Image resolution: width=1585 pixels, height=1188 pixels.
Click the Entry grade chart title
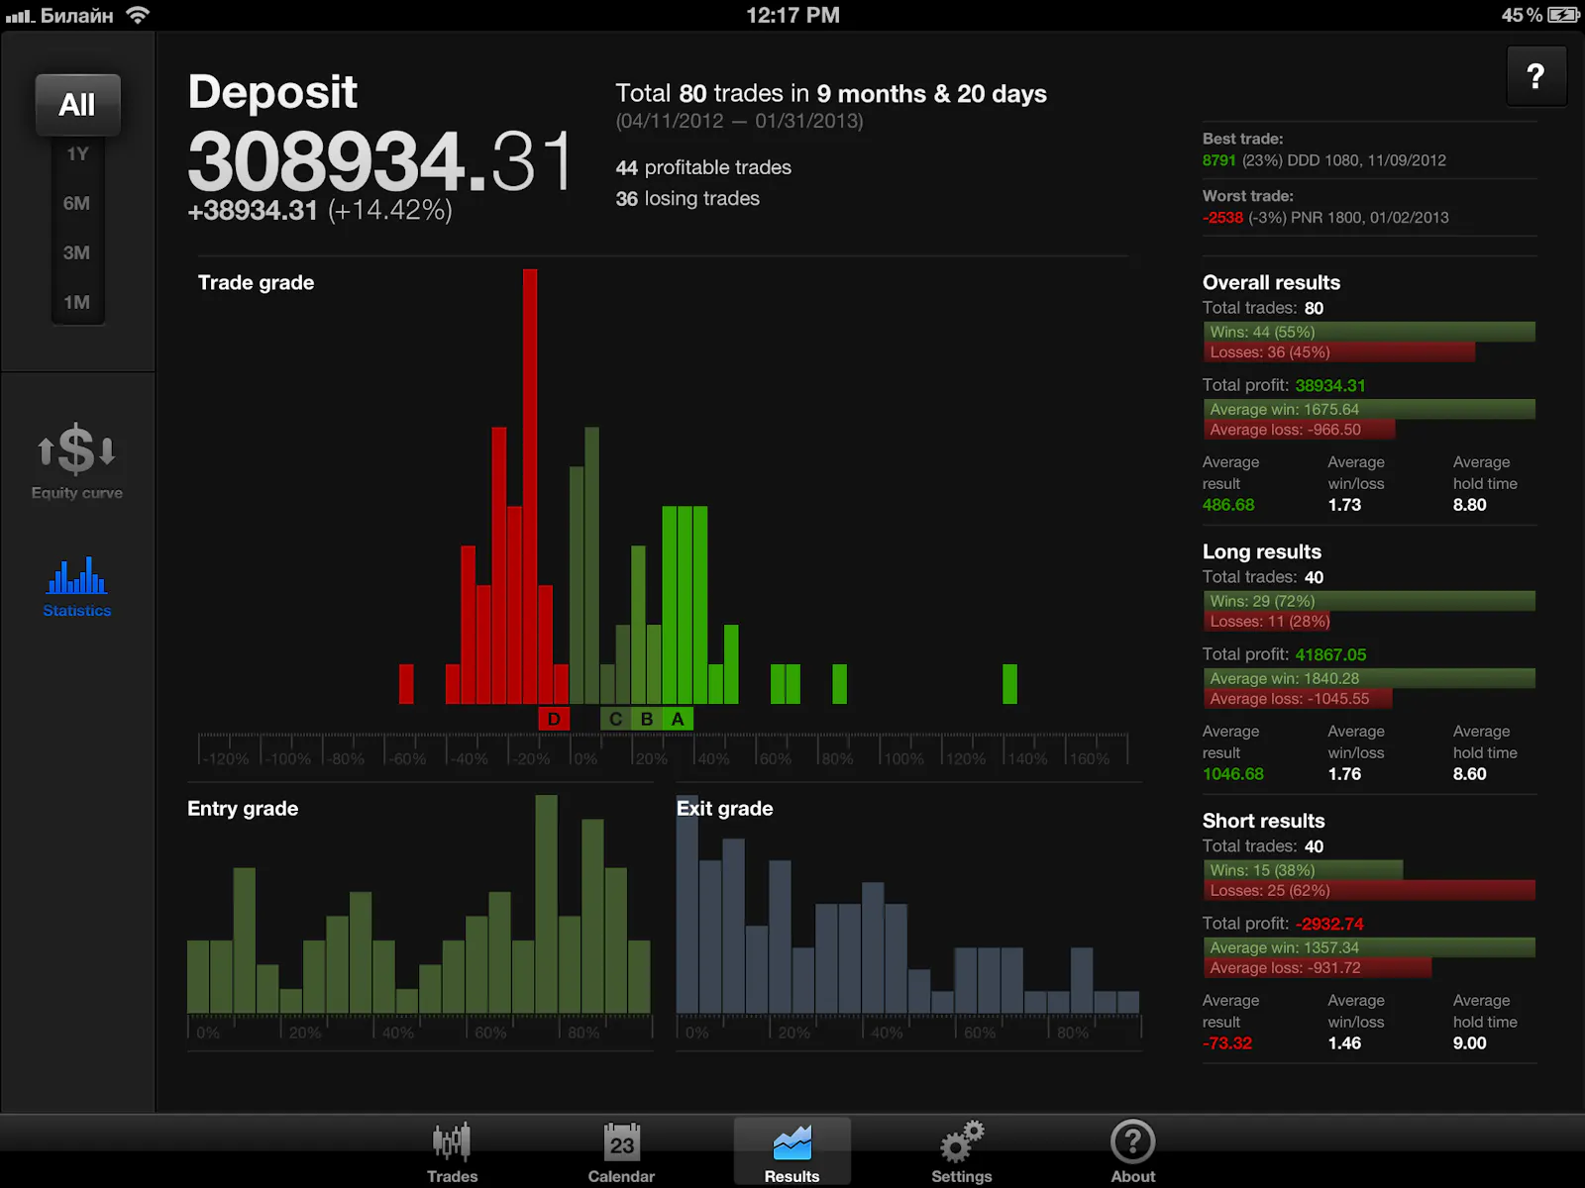point(243,809)
